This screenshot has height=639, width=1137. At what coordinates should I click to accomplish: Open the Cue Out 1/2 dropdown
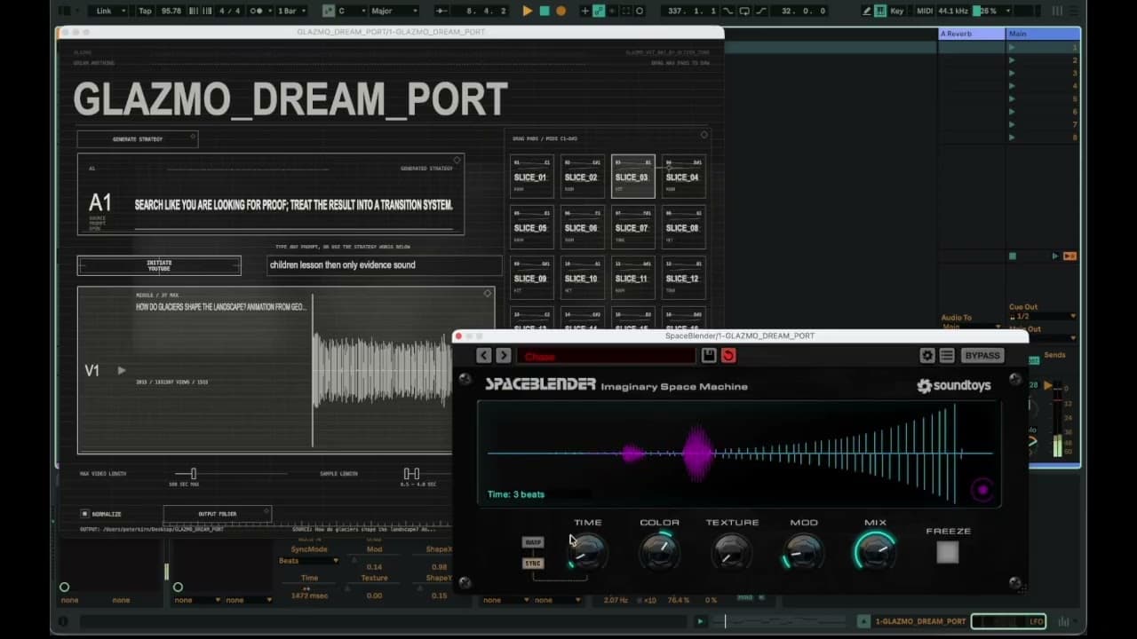[x=1043, y=317]
